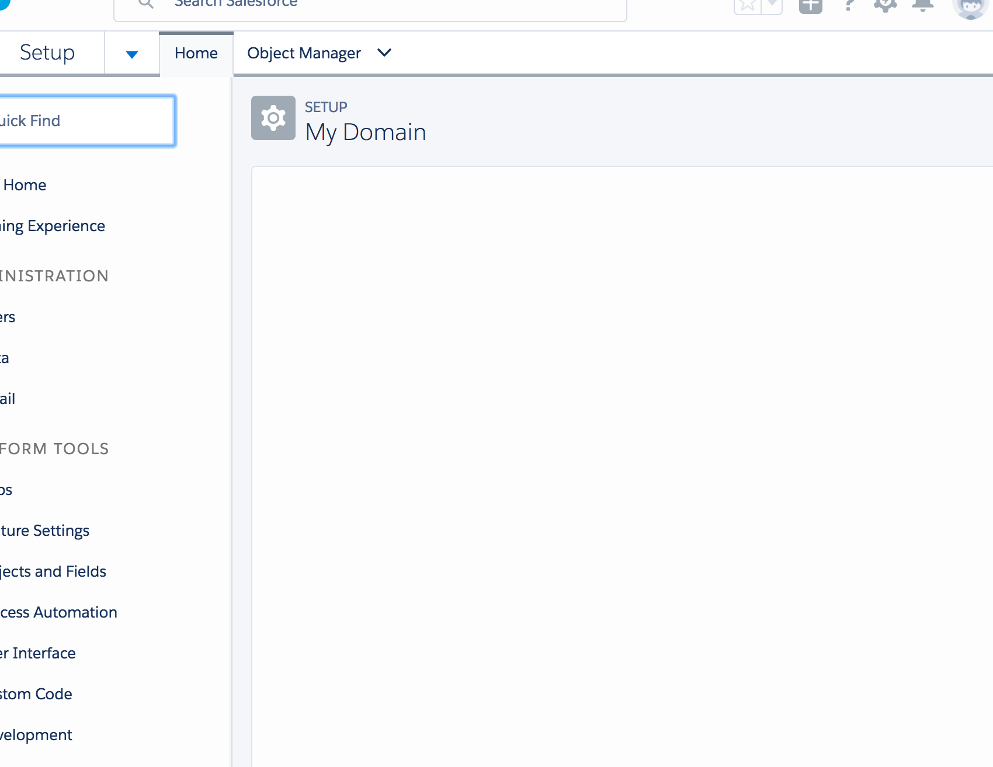Open the setup gear menu in header
The image size is (993, 767).
pos(886,5)
